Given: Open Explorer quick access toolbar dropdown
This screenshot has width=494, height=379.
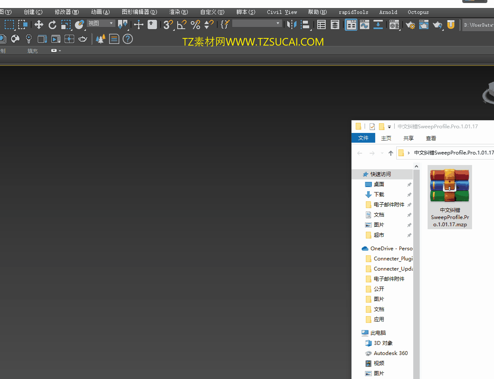Looking at the screenshot, I should point(390,127).
